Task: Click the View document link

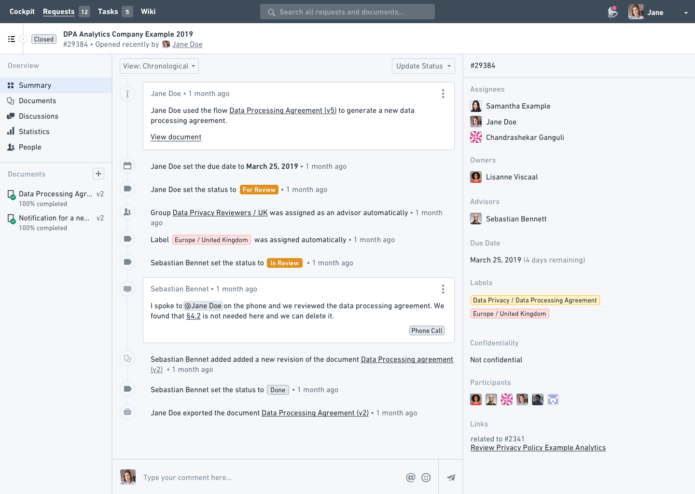Action: click(176, 137)
